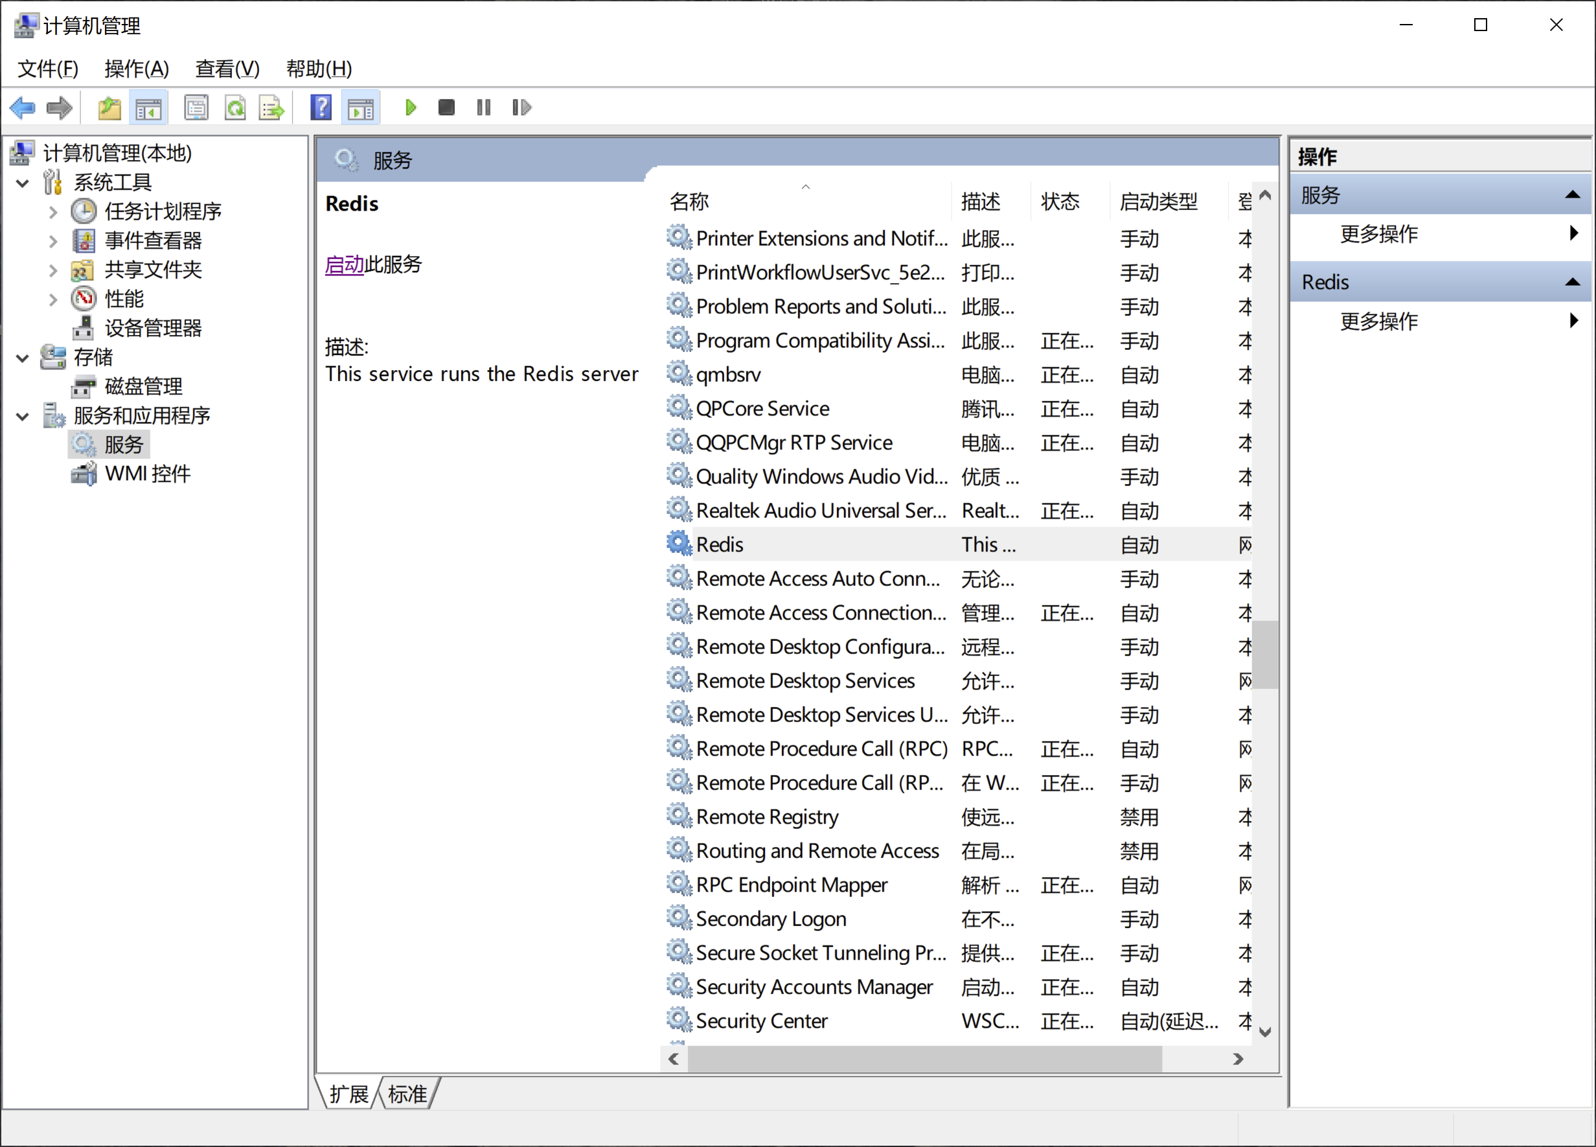Click the 启动 link to start Redis

click(344, 265)
